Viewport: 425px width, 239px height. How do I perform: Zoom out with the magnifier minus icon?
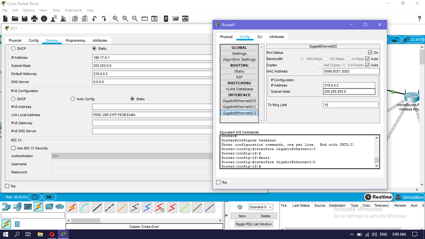135,19
